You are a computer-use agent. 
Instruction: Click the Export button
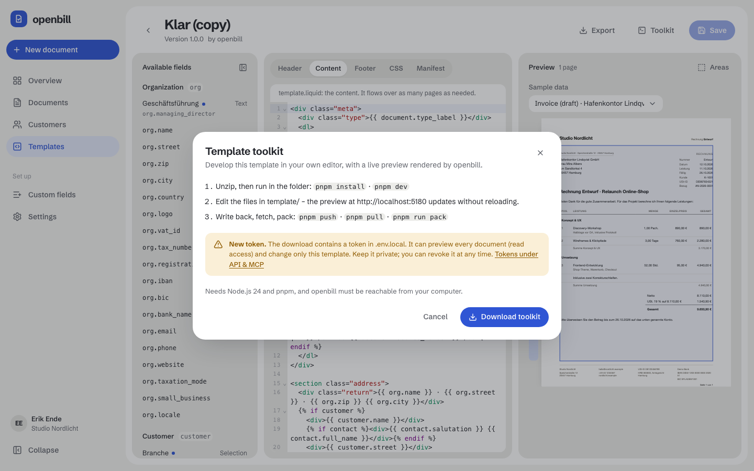(x=597, y=30)
